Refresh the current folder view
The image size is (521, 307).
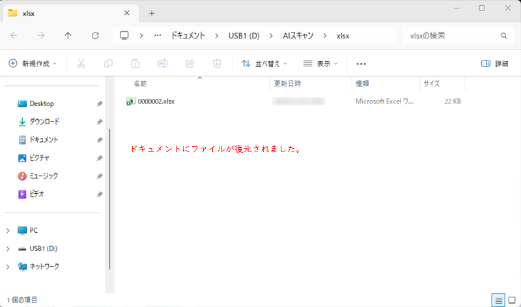pos(96,36)
